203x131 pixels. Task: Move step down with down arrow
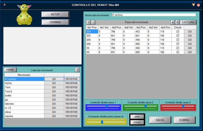[x=177, y=22]
